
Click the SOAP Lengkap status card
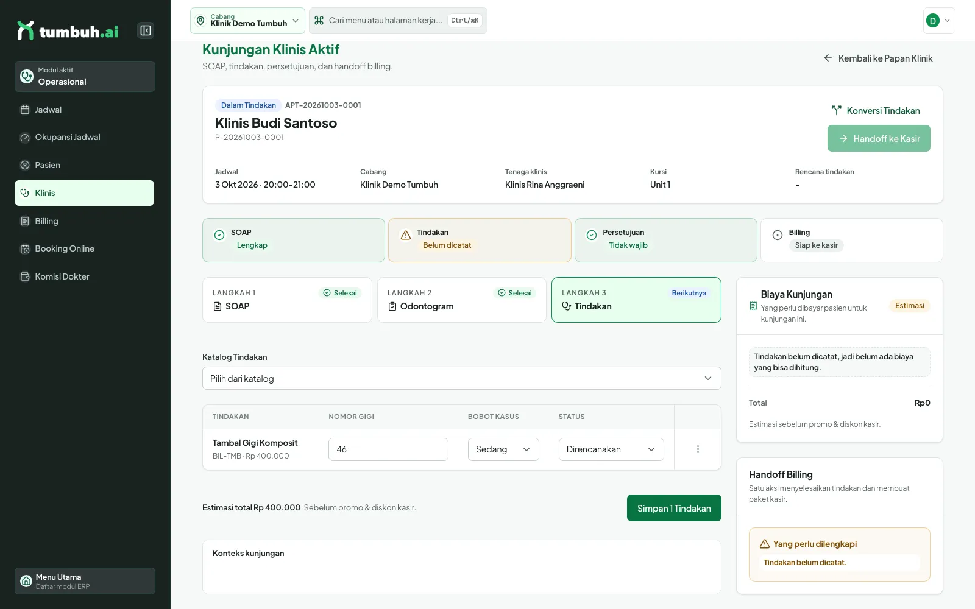[x=294, y=241]
